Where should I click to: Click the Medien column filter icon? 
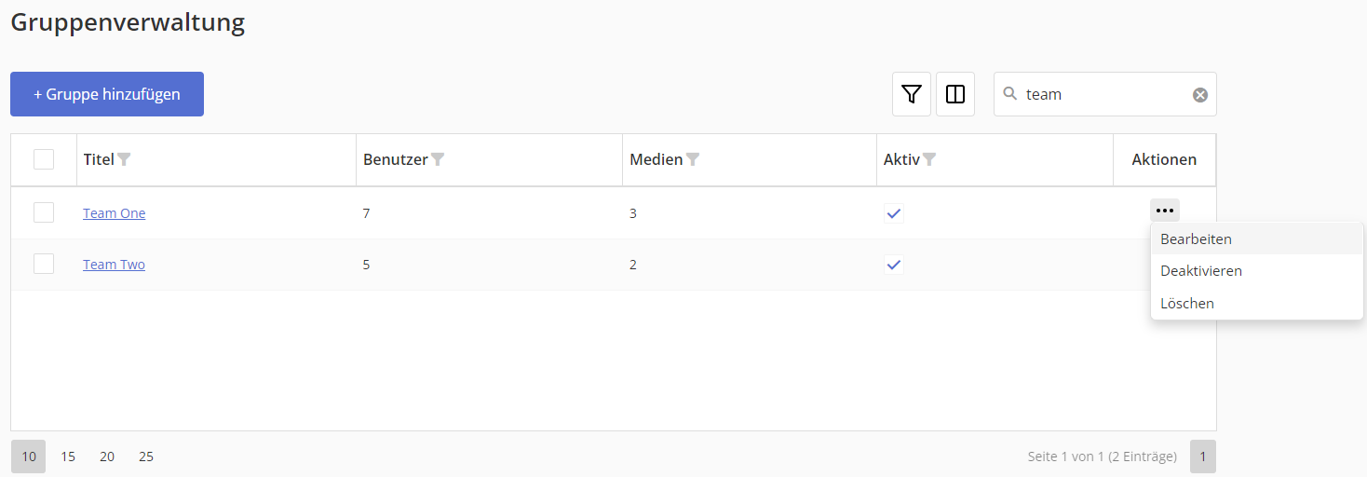(692, 159)
